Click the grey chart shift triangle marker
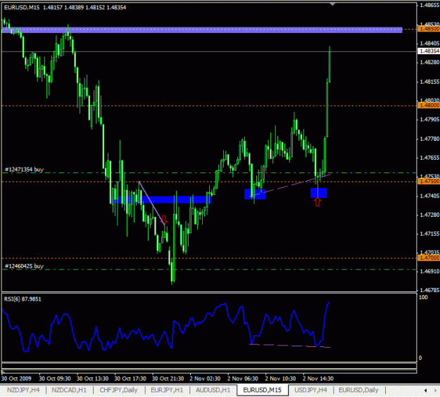Image resolution: width=440 pixels, height=397 pixels. tap(332, 4)
